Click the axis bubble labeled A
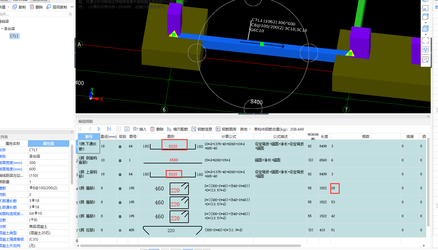Screen dimensions: 438x250 tap(79, 44)
